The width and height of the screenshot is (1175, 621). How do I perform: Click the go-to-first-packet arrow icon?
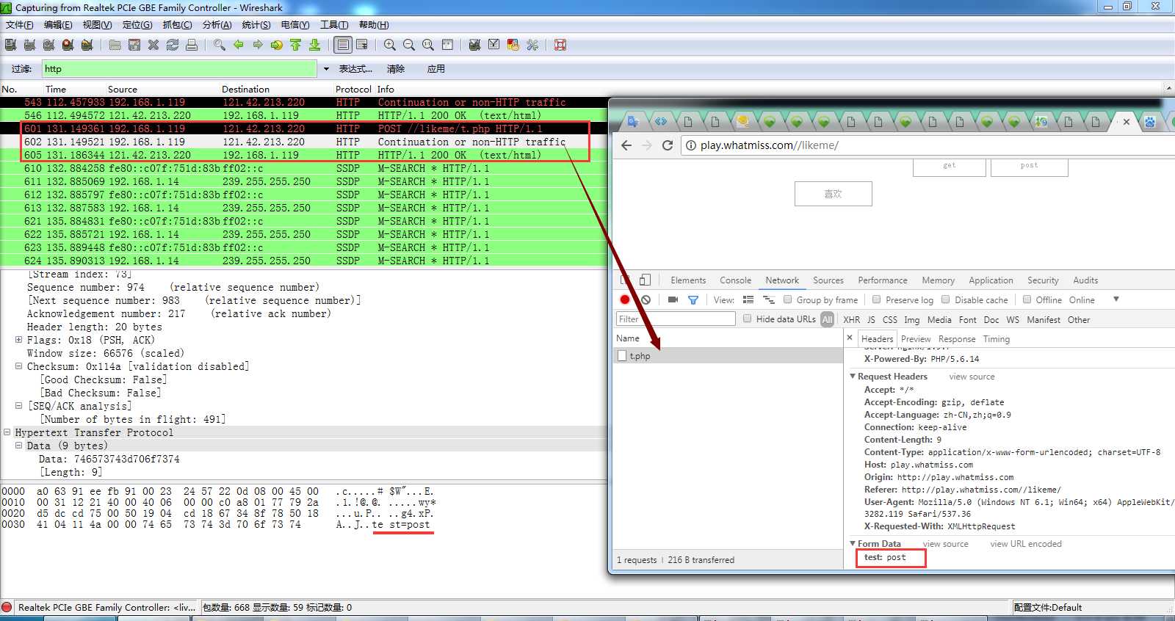[x=295, y=45]
